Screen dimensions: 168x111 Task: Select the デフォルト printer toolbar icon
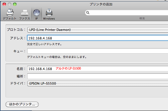pyautogui.click(x=10, y=14)
